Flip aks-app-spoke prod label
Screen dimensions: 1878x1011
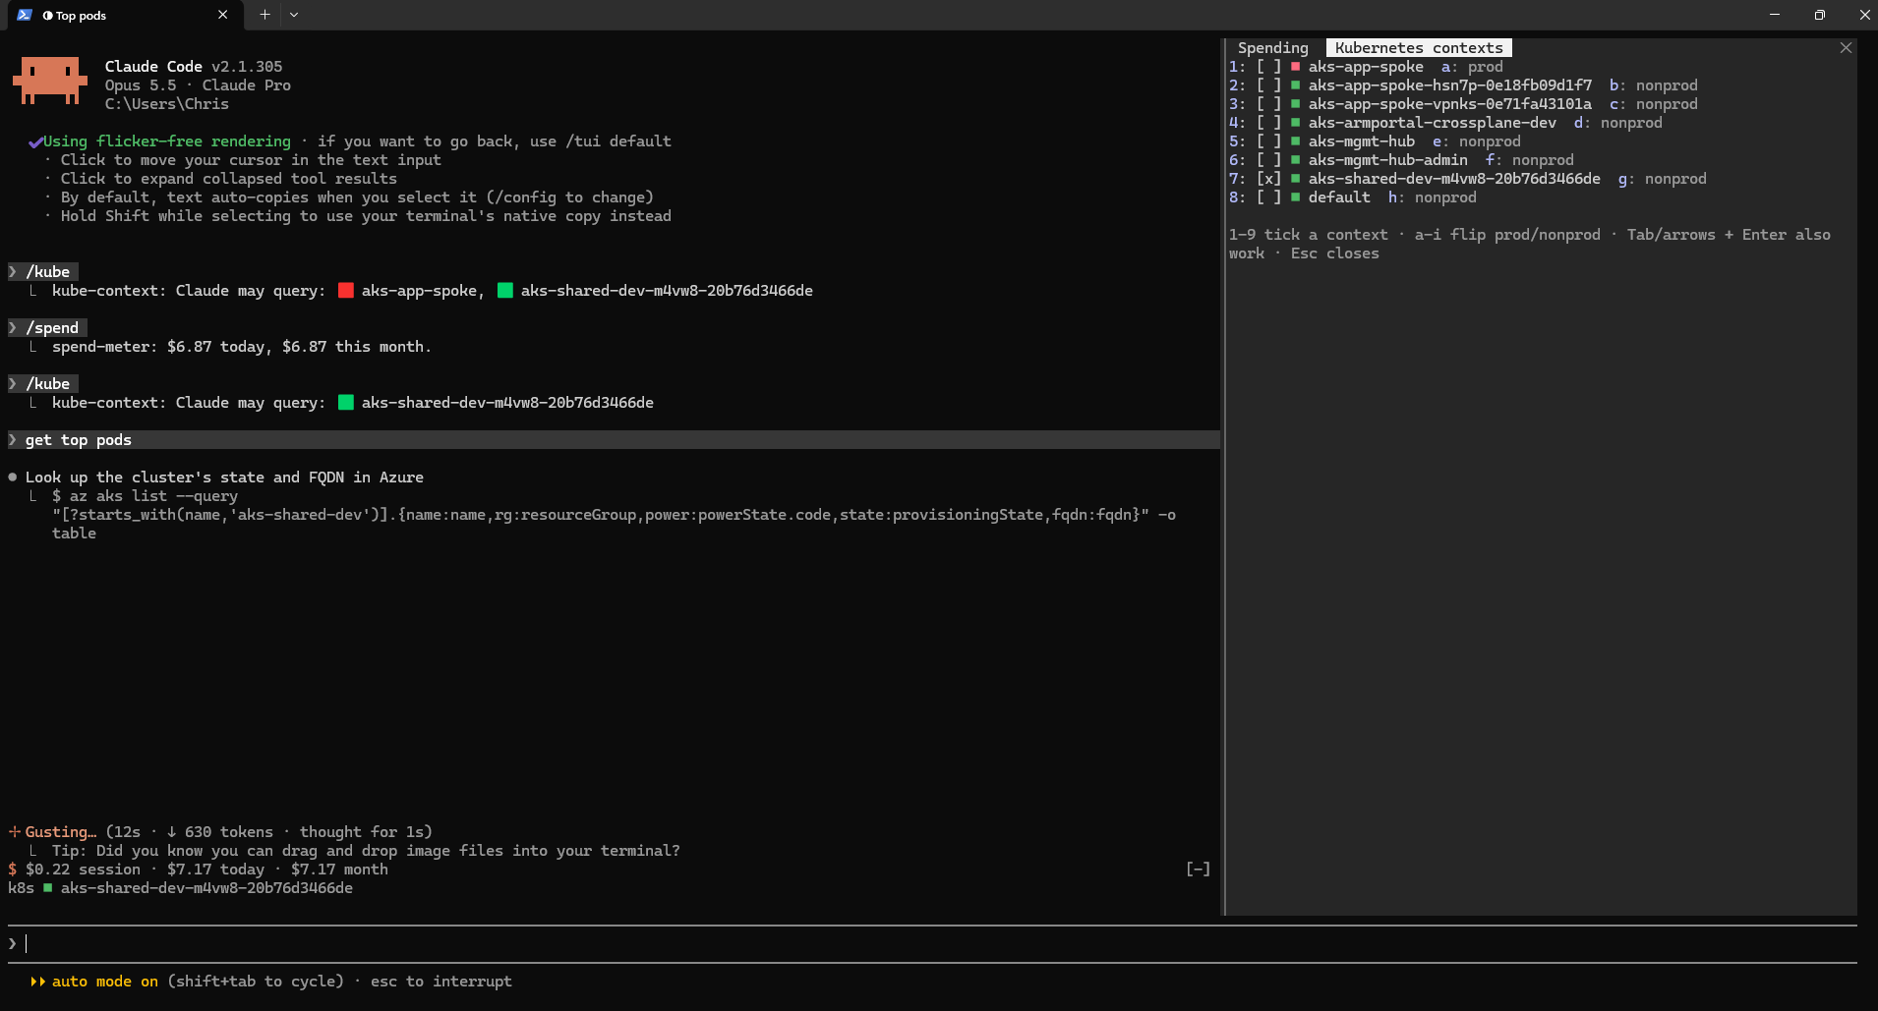(1485, 67)
